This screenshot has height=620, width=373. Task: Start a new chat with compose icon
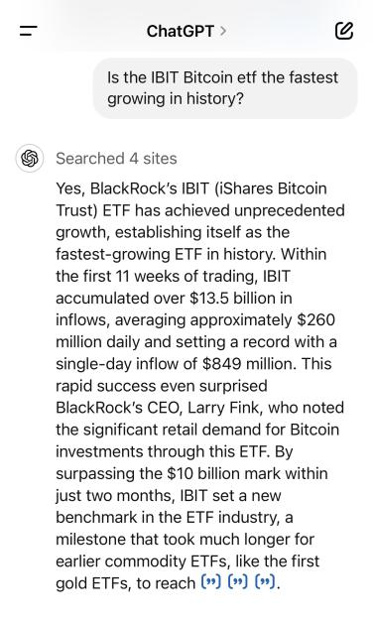pos(343,31)
